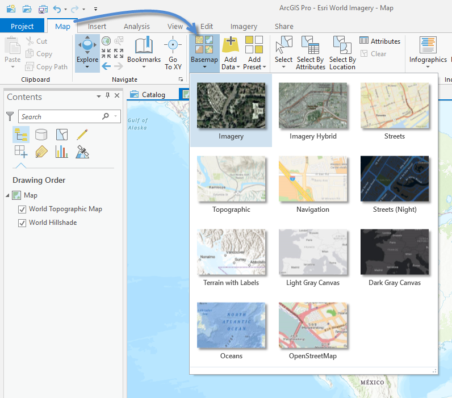
Task: Select the OpenStreetMap basemap thumbnail
Action: [312, 325]
